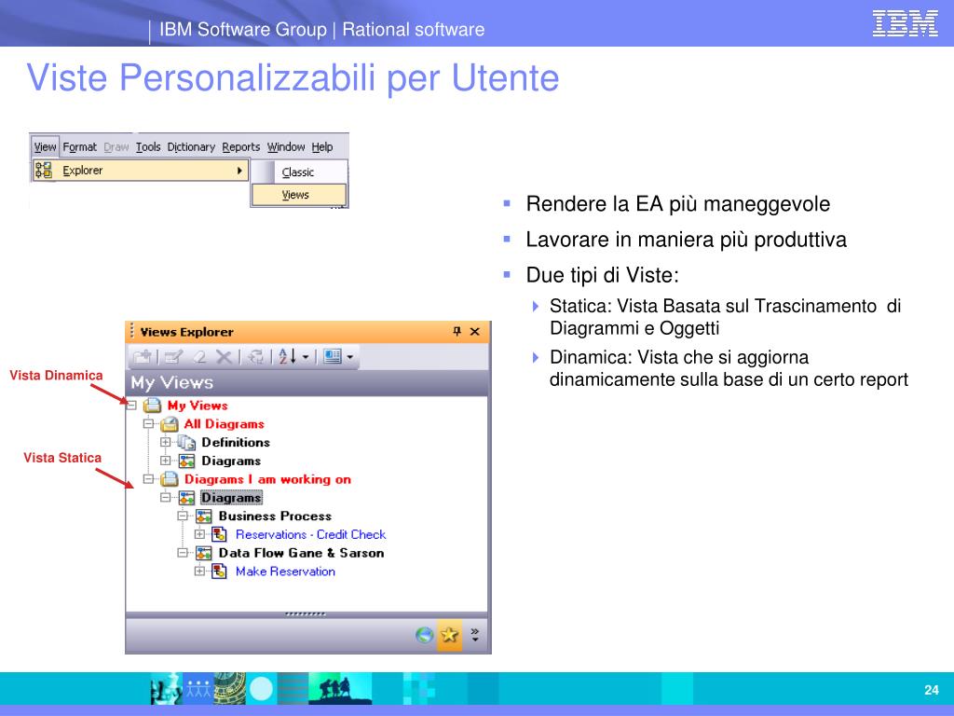Open the double-chevron overflow options
The height and width of the screenshot is (716, 954).
click(x=474, y=635)
